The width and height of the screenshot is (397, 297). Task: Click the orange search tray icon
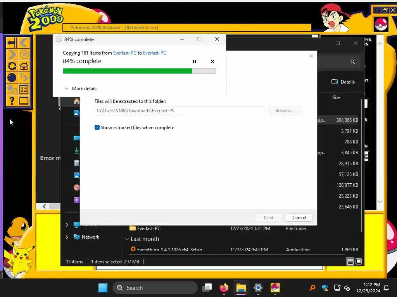312,288
